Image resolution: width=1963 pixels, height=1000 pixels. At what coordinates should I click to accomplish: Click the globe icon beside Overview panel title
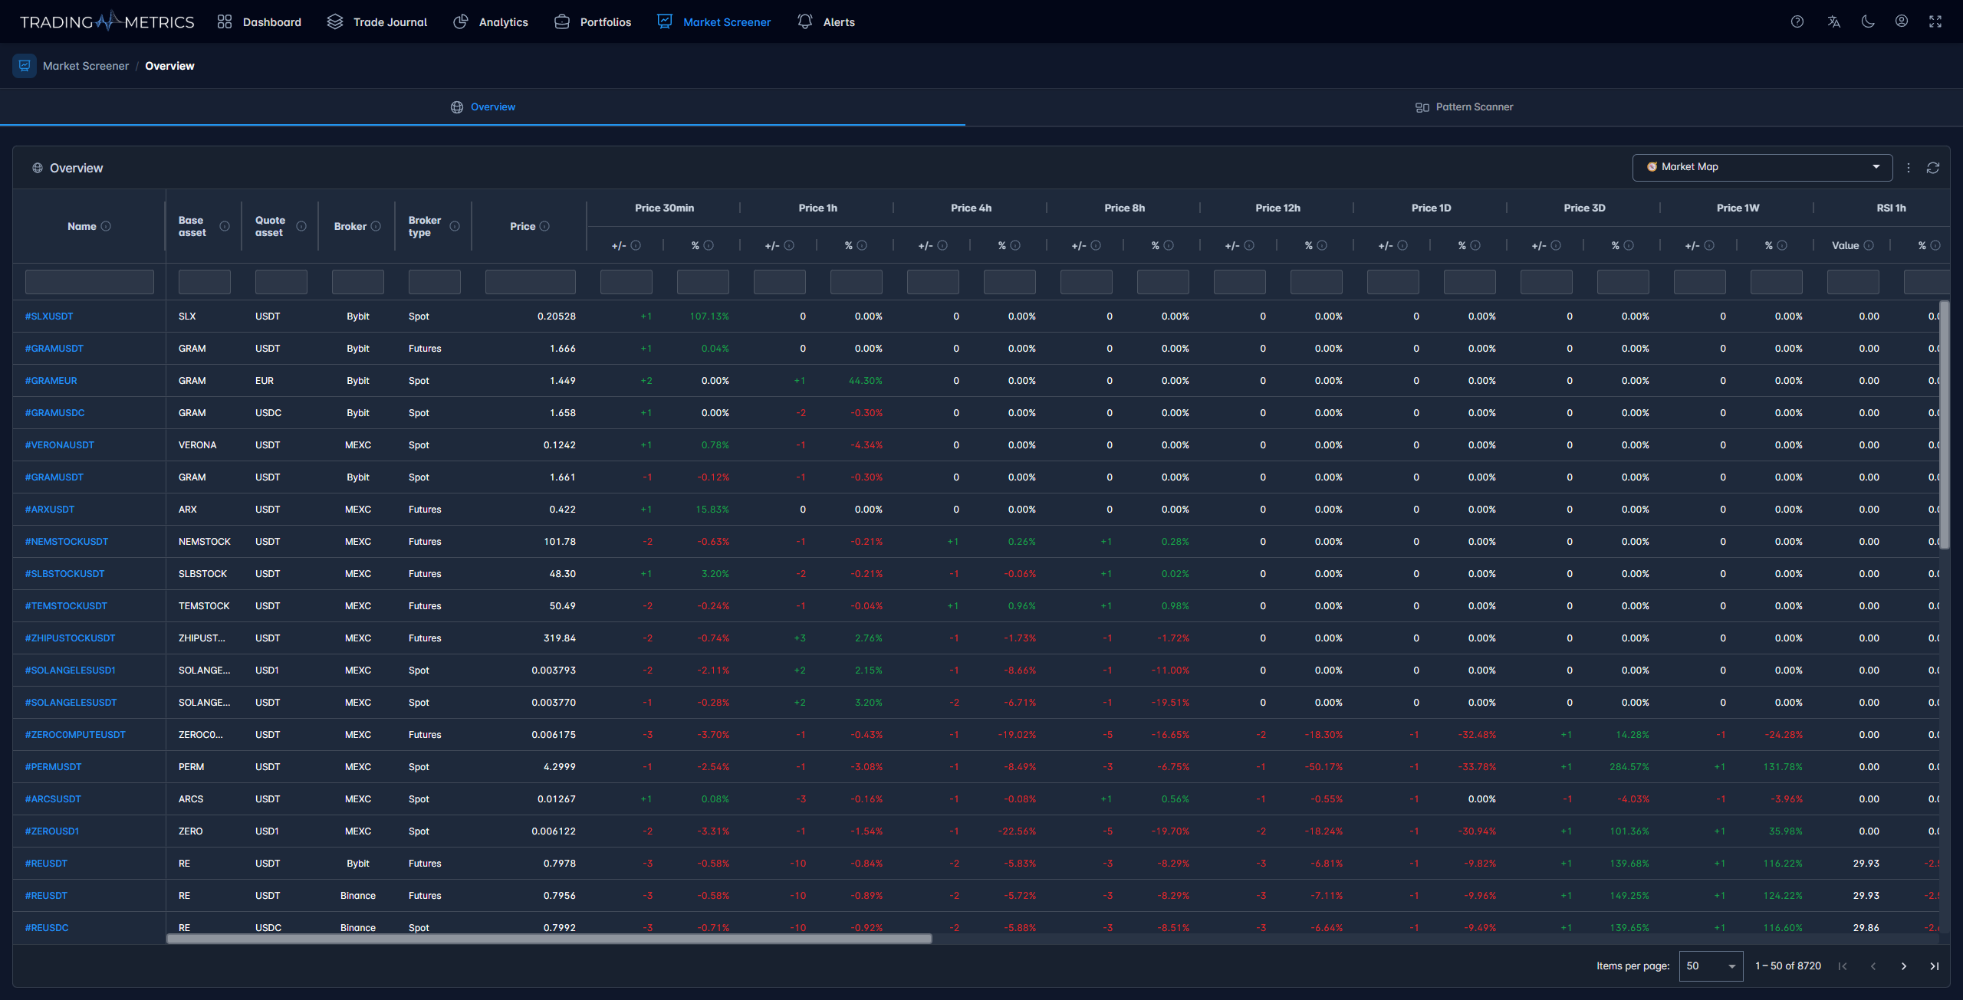click(x=37, y=168)
